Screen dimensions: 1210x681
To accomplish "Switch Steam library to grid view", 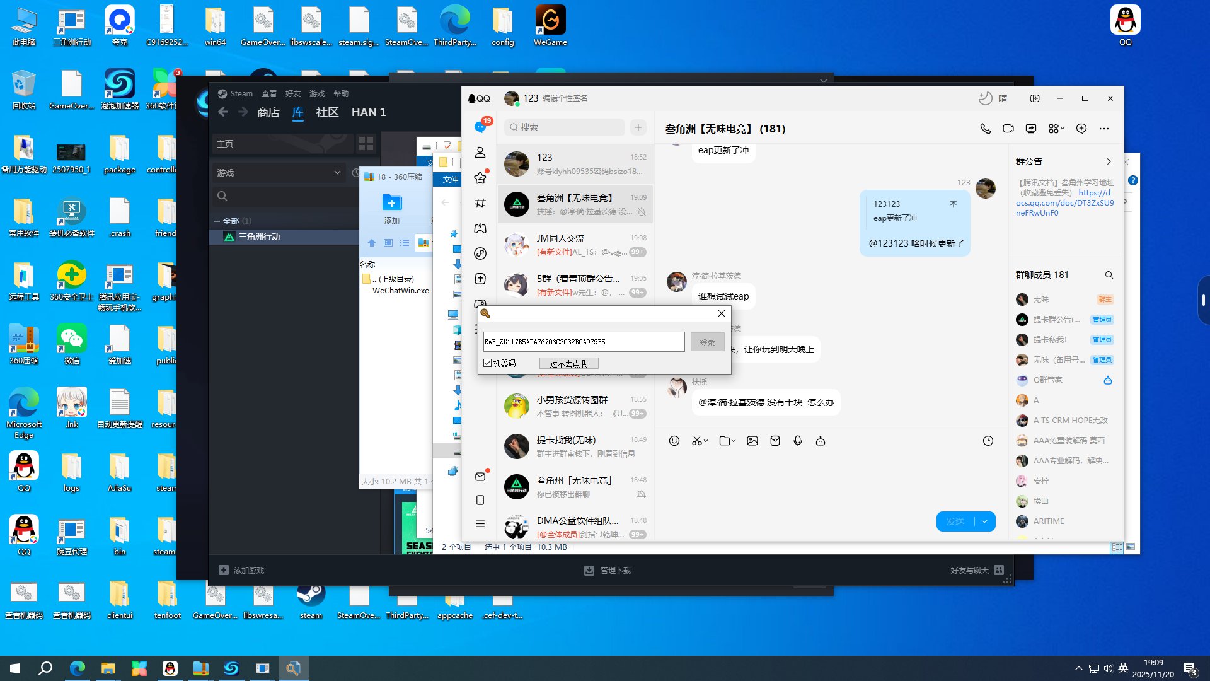I will pyautogui.click(x=366, y=143).
